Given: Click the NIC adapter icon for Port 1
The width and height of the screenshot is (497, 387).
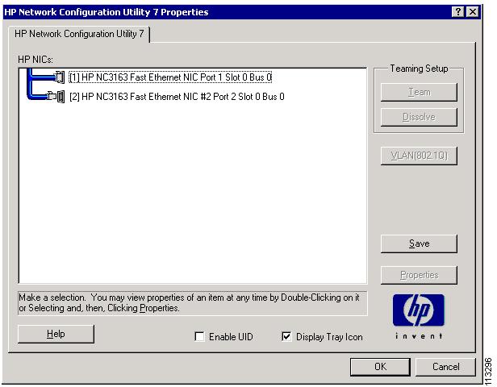Looking at the screenshot, I should pos(60,77).
